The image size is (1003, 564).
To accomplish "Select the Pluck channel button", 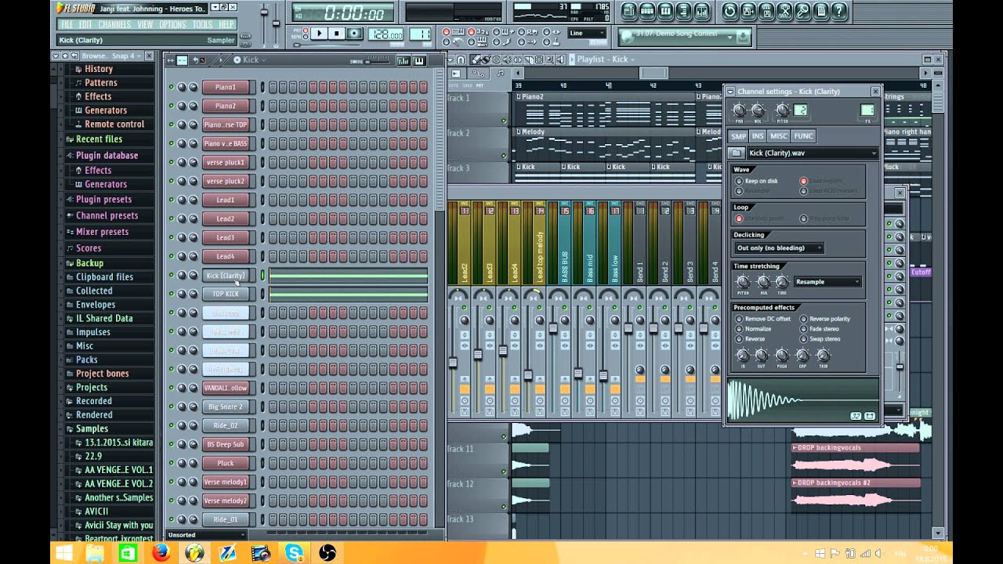I will click(225, 463).
